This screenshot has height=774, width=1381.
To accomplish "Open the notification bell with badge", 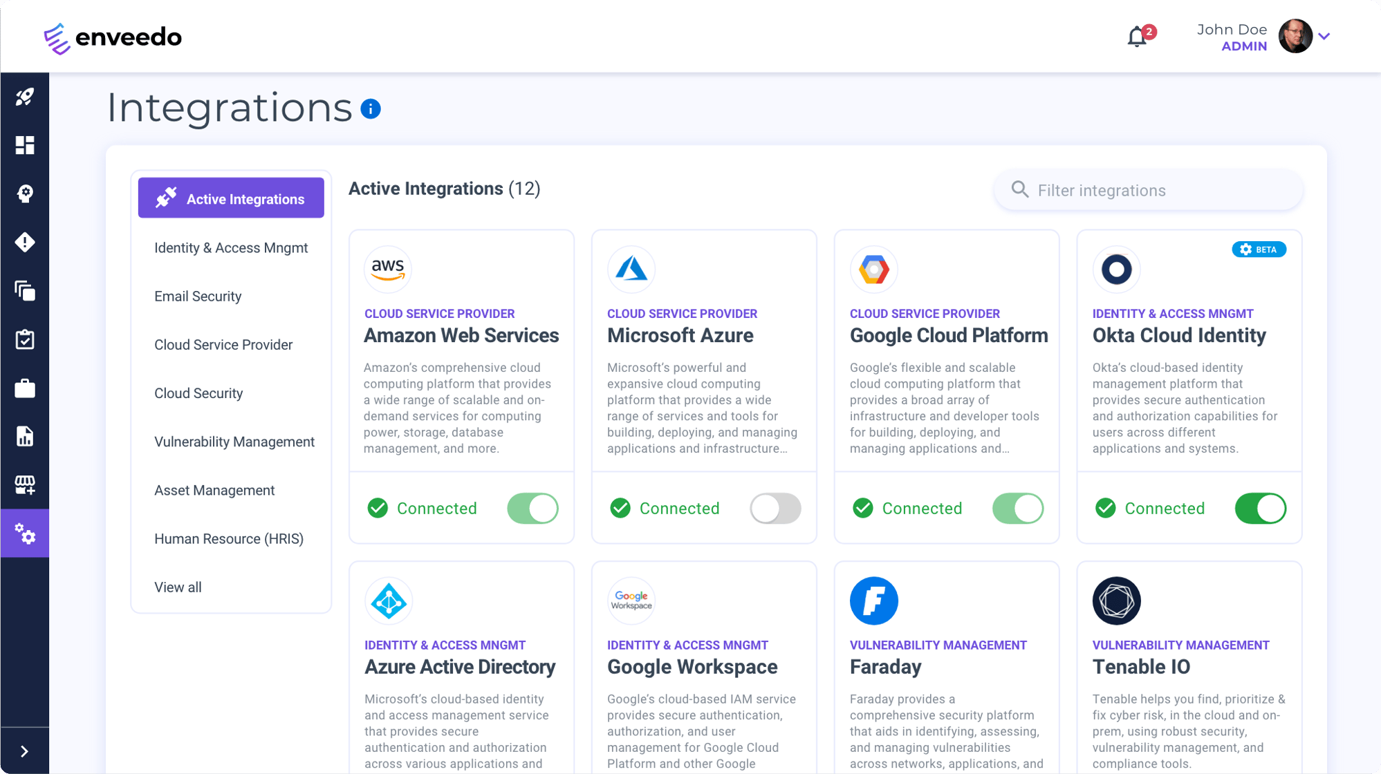I will coord(1136,35).
